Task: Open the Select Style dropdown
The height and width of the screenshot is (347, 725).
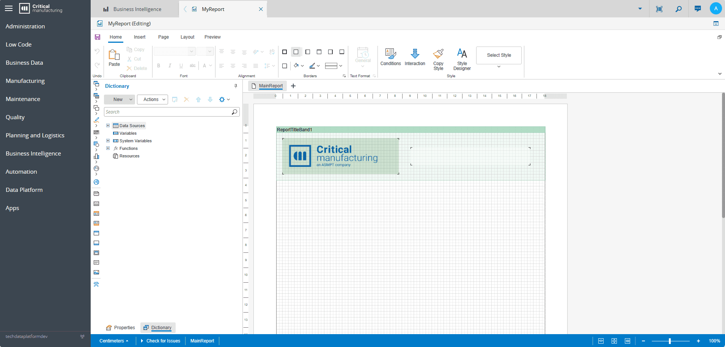Action: (x=499, y=58)
